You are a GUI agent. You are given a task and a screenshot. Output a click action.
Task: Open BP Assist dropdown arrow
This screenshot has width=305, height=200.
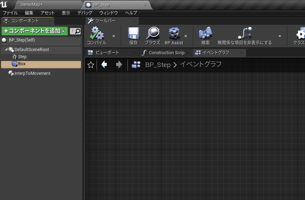pyautogui.click(x=186, y=36)
